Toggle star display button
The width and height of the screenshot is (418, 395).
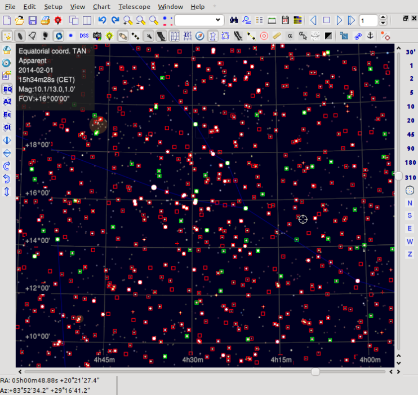tap(7, 36)
